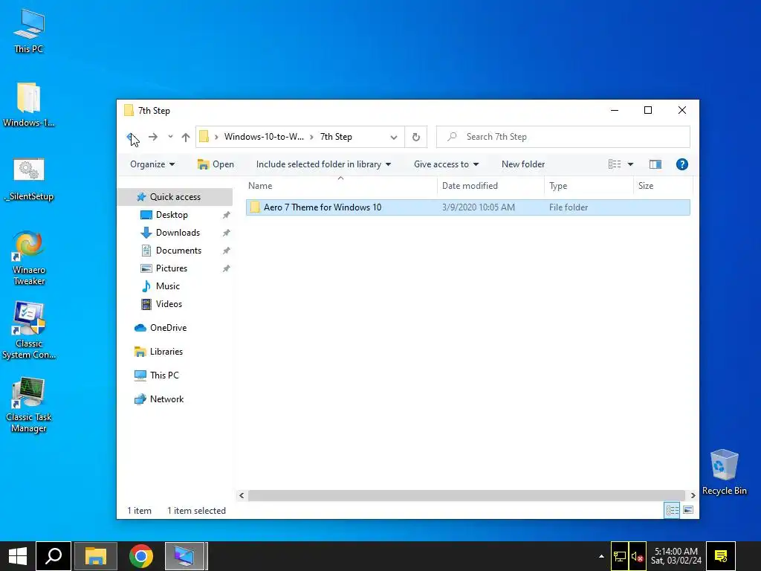Screen dimensions: 761x571
Task: Open Music in navigation pane
Action: (x=167, y=286)
